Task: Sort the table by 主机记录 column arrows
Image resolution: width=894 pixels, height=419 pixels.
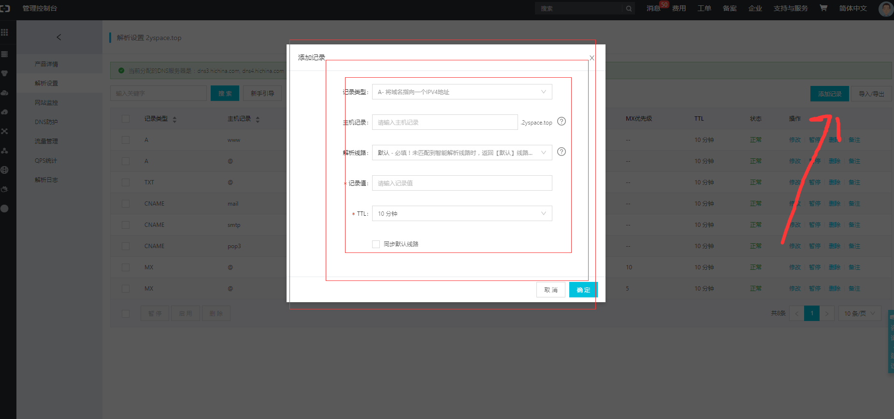Action: pyautogui.click(x=258, y=119)
